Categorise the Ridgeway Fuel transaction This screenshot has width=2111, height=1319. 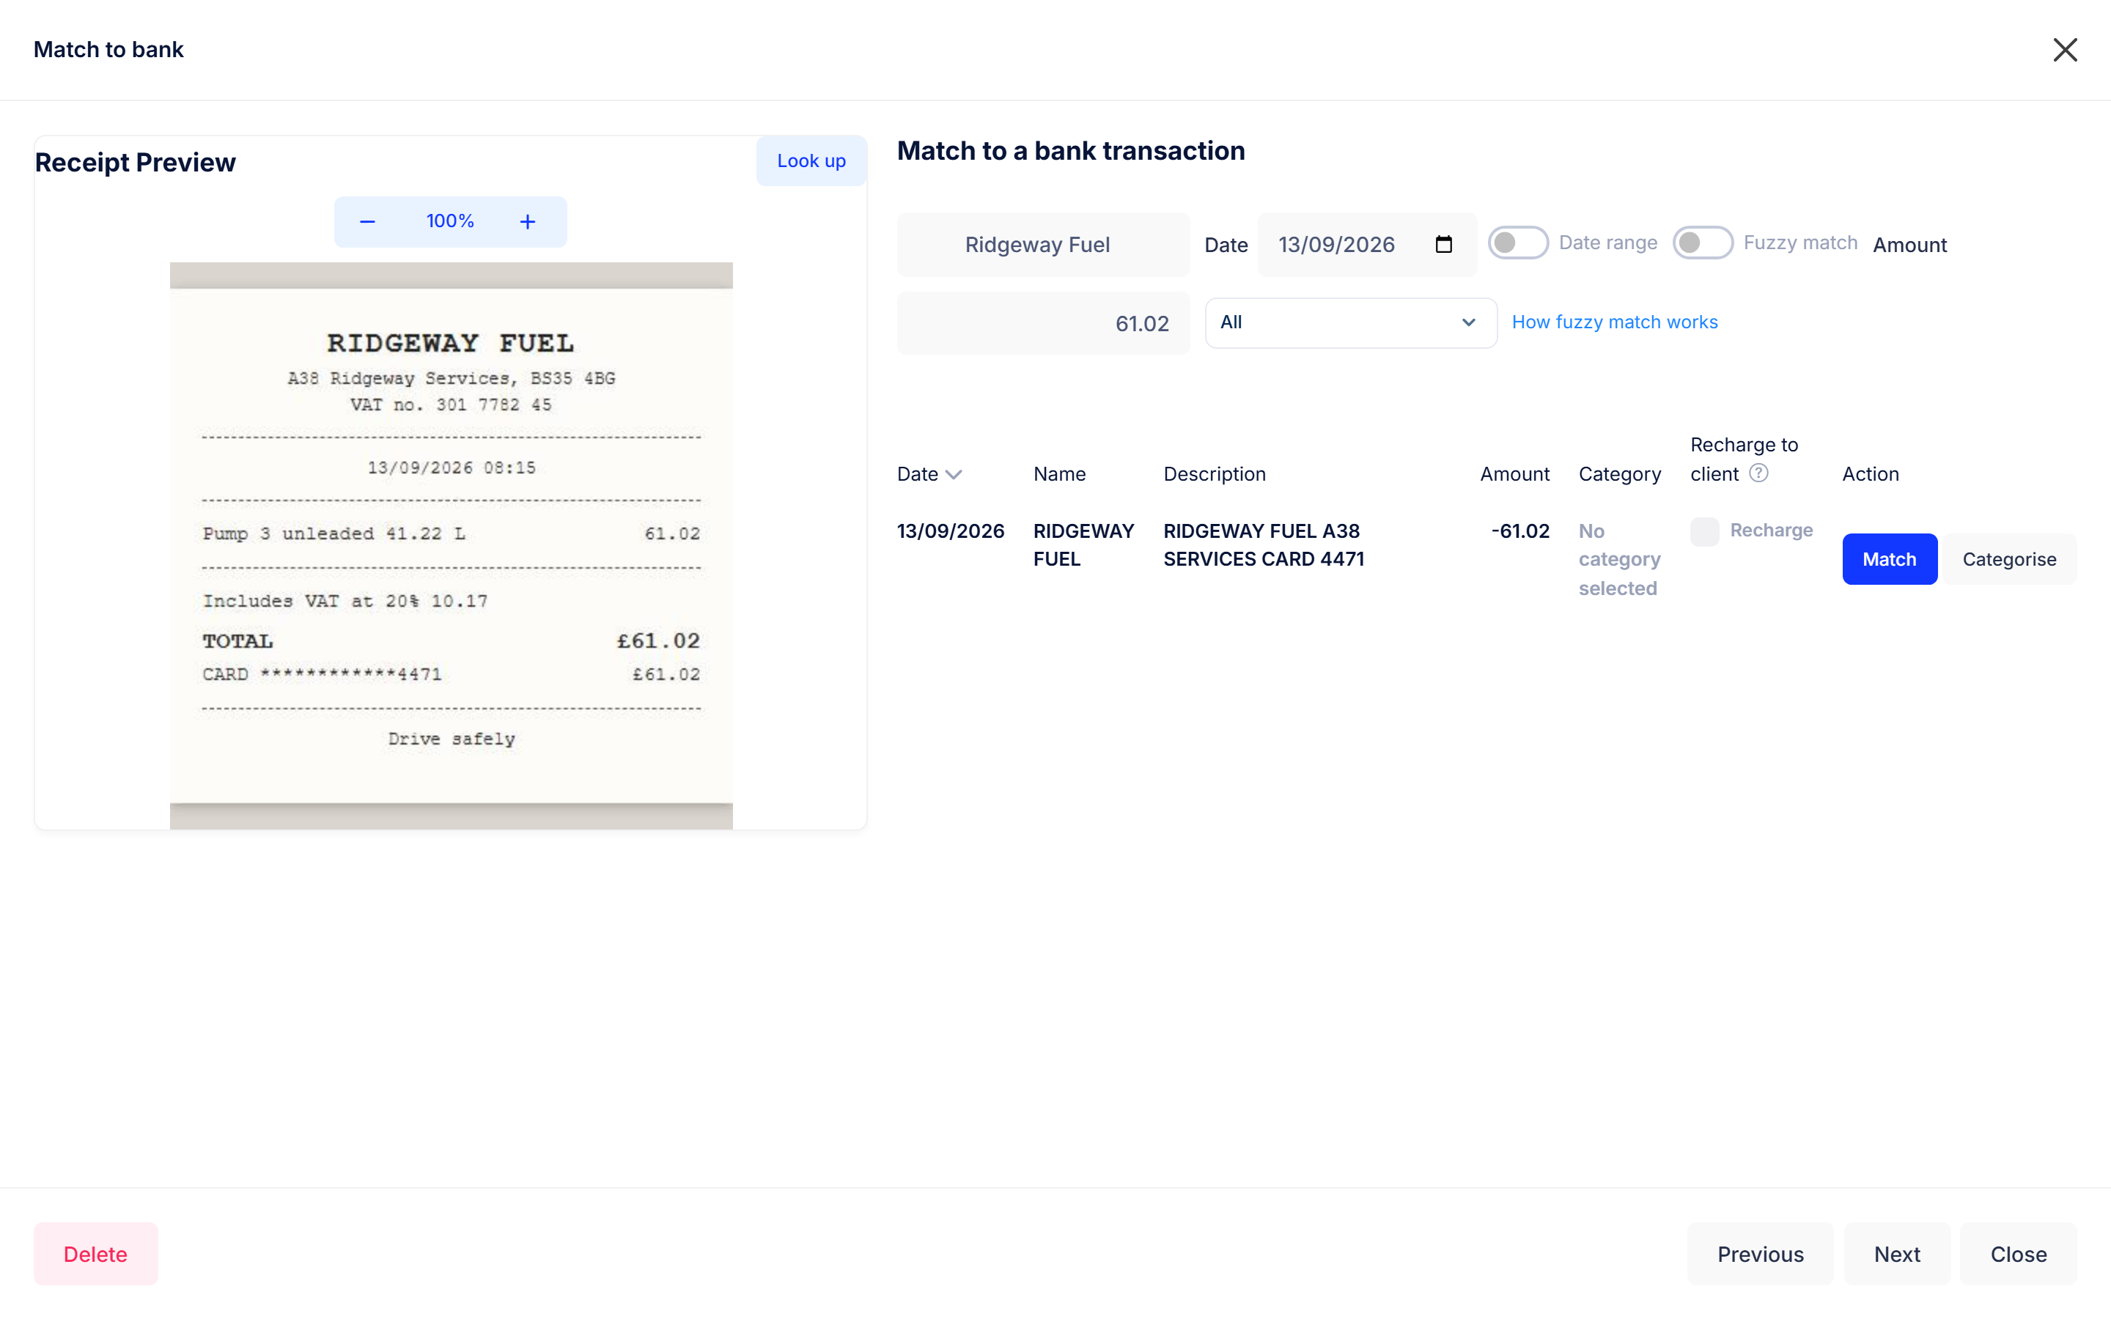(x=2008, y=559)
